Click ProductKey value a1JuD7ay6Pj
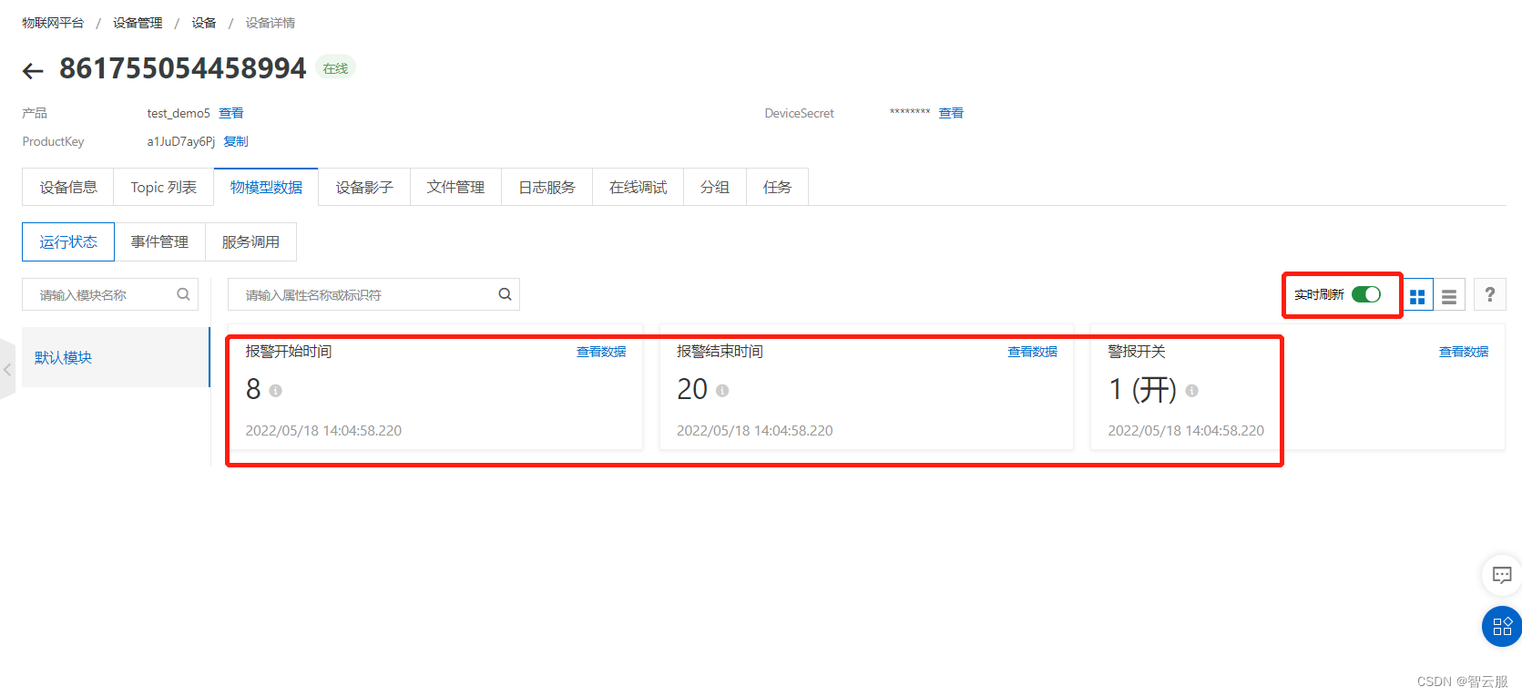Viewport: 1522px width, 697px height. [x=181, y=141]
